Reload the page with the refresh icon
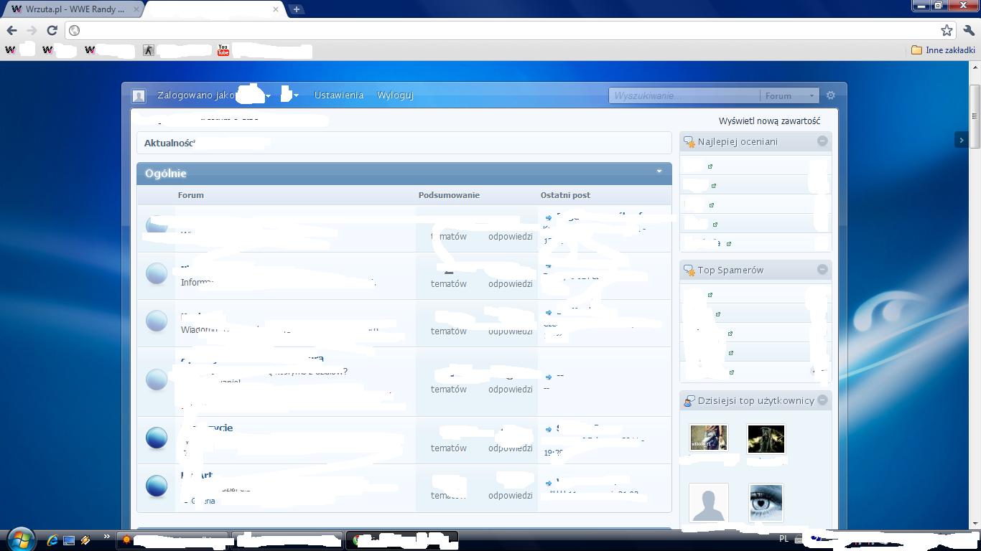The height and width of the screenshot is (551, 981). [52, 30]
